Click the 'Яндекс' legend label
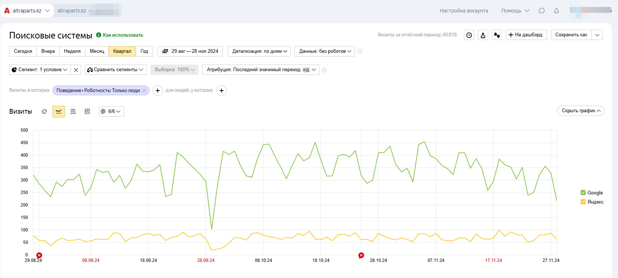This screenshot has width=618, height=278. pyautogui.click(x=595, y=202)
